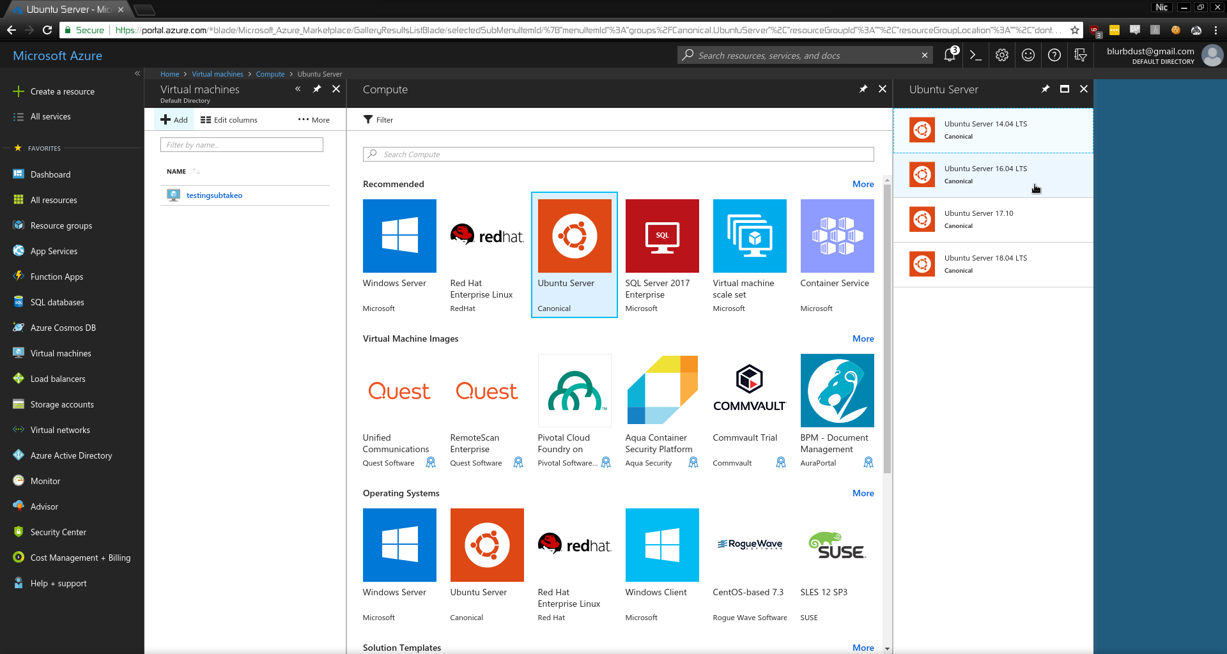Viewport: 1227px width, 654px height.
Task: Select the Virtual machine scale set tile
Action: coord(750,255)
